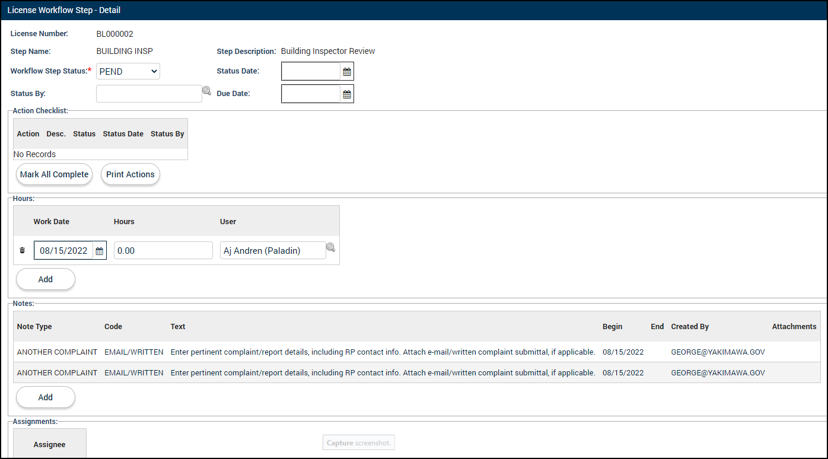Click the Action column header in checklist
The width and height of the screenshot is (828, 459).
(x=28, y=134)
